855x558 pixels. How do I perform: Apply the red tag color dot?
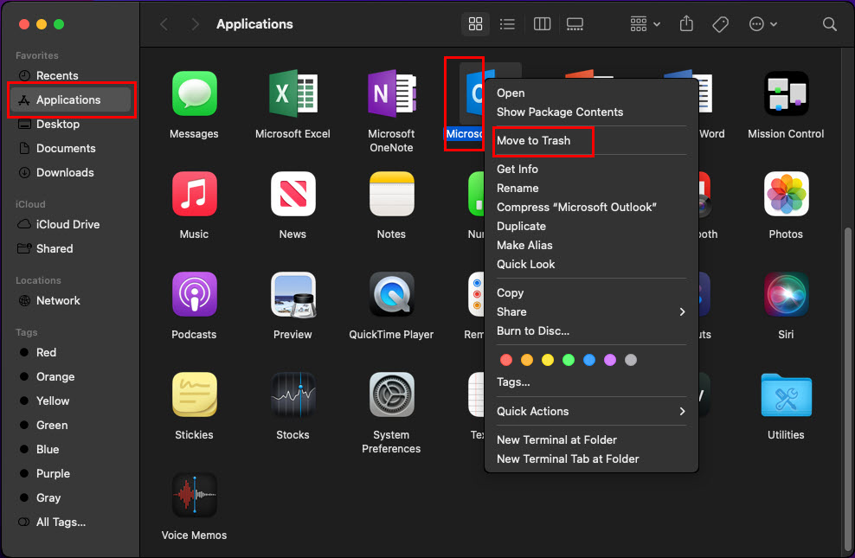click(x=506, y=360)
